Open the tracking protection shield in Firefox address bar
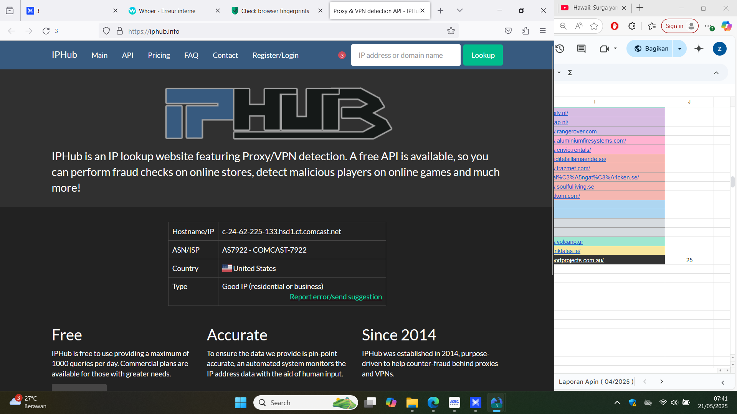737x414 pixels. pyautogui.click(x=106, y=31)
